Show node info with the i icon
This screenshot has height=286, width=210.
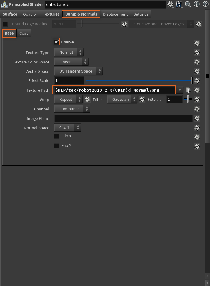(197, 4)
